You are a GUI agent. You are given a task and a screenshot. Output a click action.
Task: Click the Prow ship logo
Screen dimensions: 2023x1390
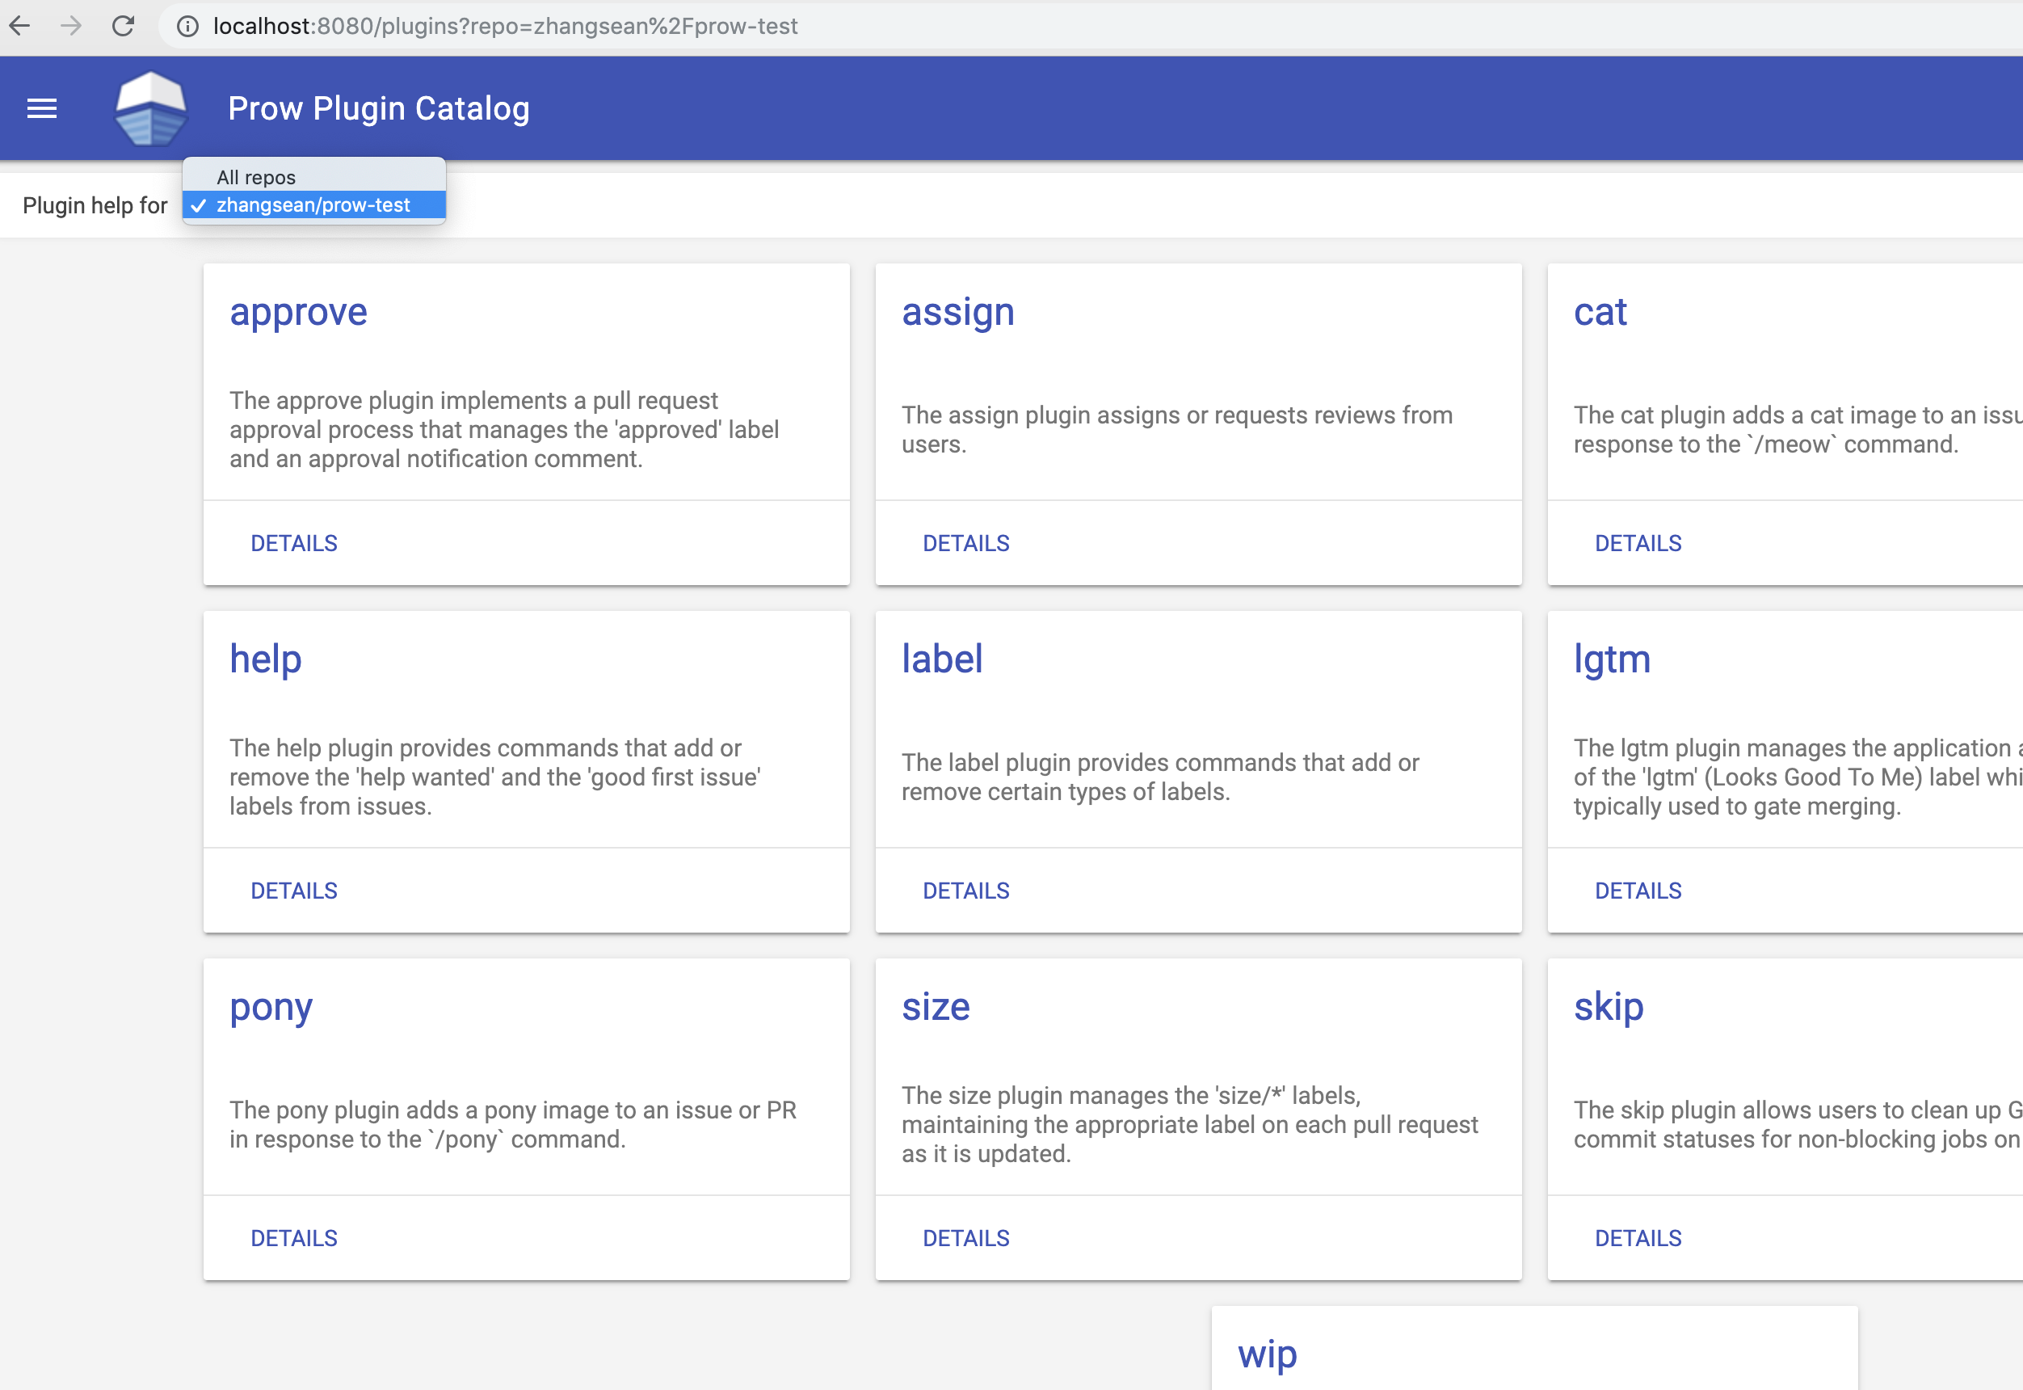[x=151, y=109]
